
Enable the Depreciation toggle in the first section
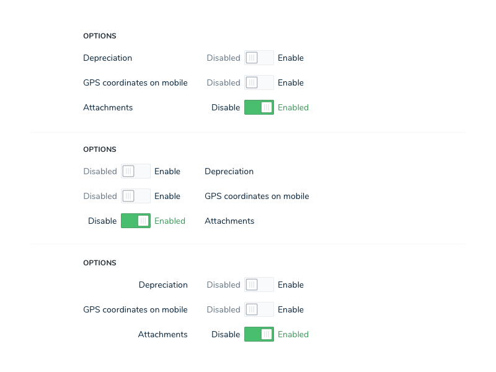(x=259, y=58)
